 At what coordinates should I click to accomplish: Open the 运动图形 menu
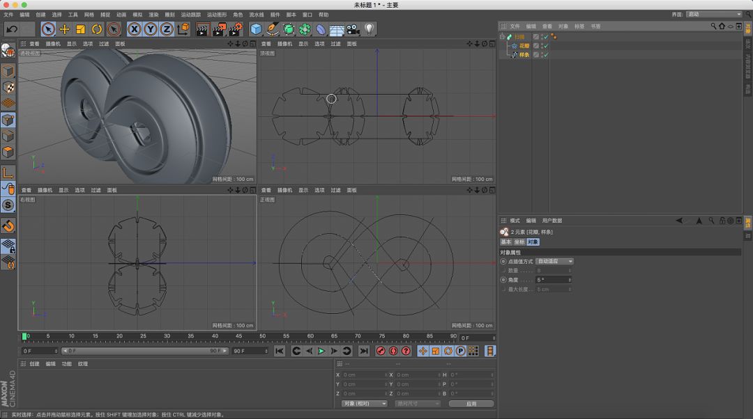click(217, 15)
